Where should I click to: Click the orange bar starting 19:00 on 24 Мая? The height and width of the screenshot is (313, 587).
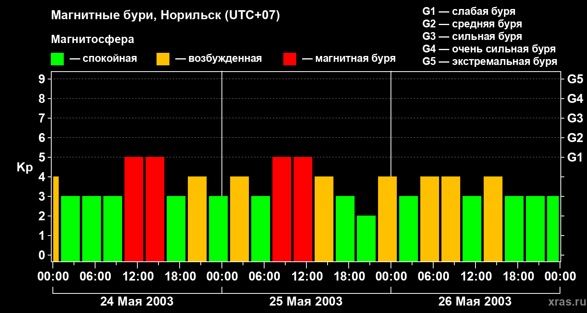pos(197,219)
